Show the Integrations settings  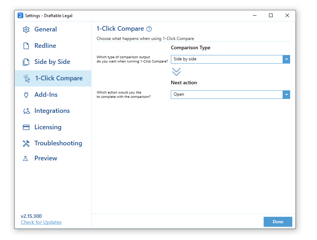click(53, 111)
